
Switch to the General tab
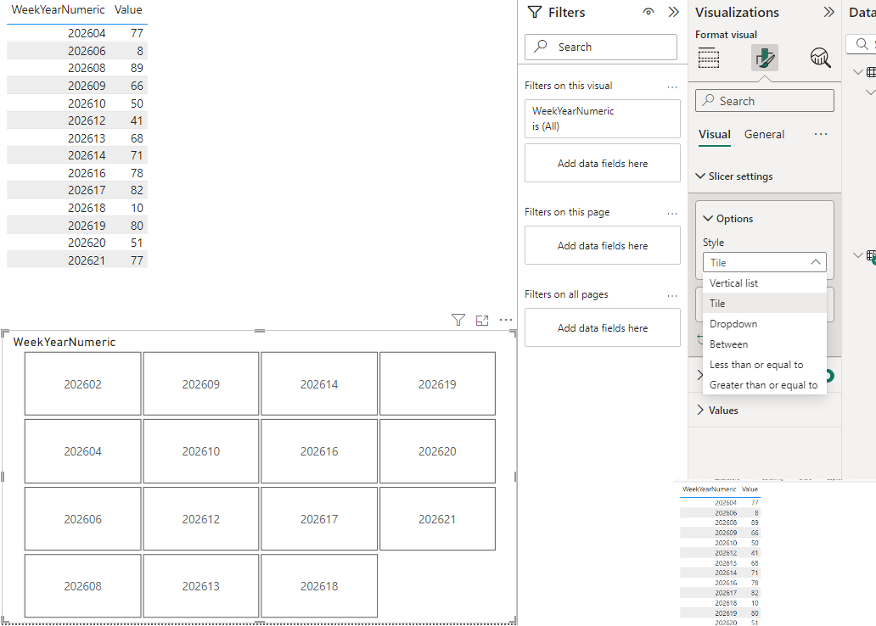click(x=764, y=135)
